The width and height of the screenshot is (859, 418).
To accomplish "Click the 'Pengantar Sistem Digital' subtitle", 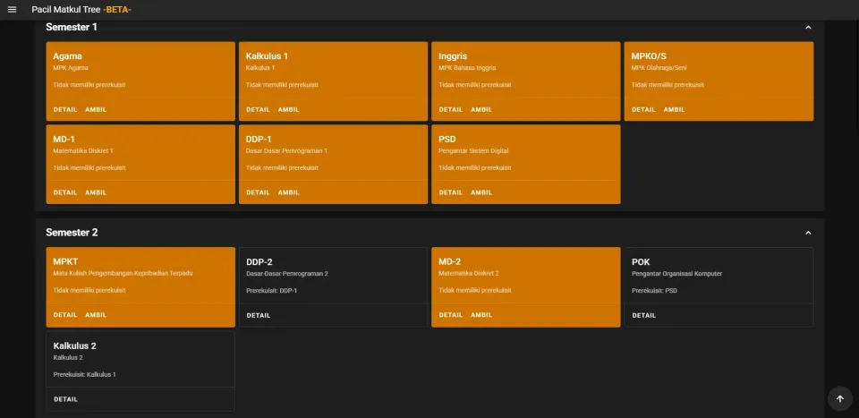I will (x=475, y=150).
